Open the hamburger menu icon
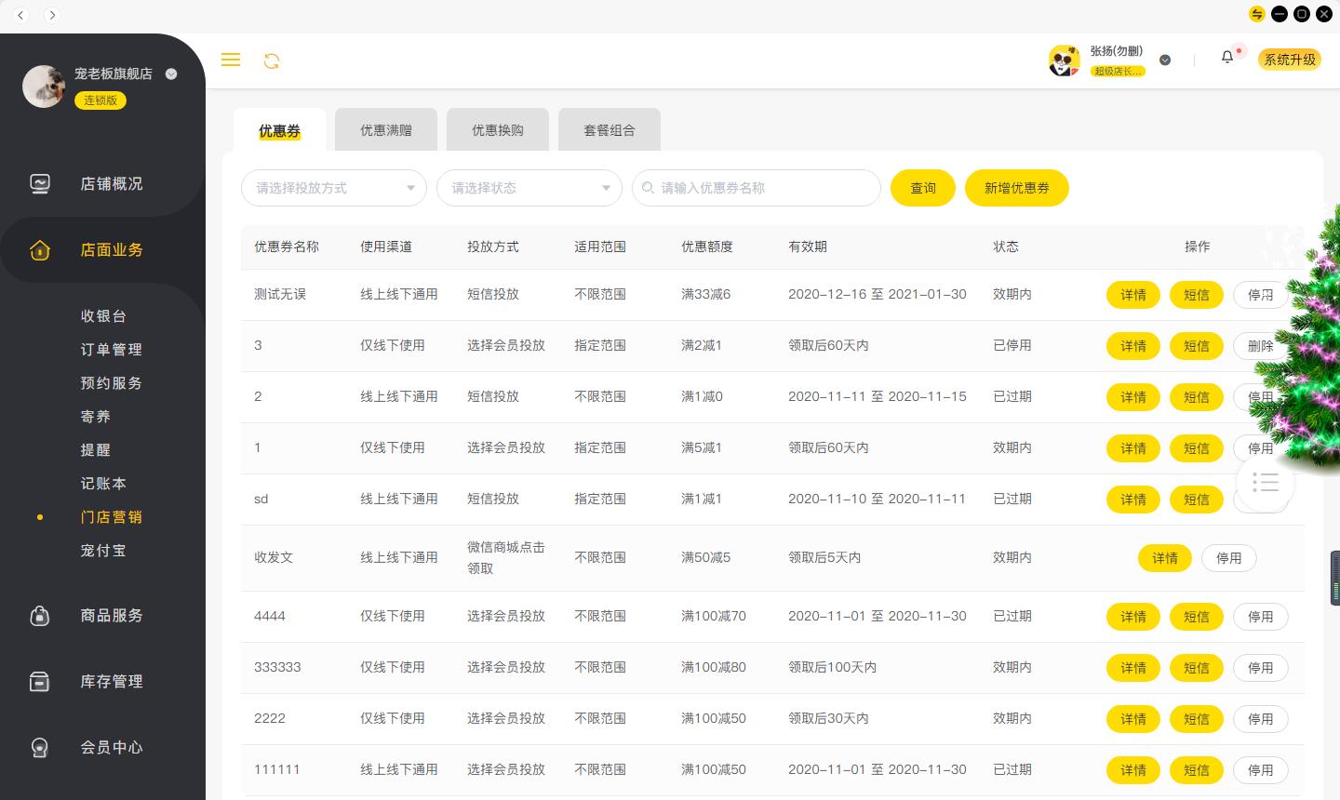The image size is (1340, 800). point(231,60)
